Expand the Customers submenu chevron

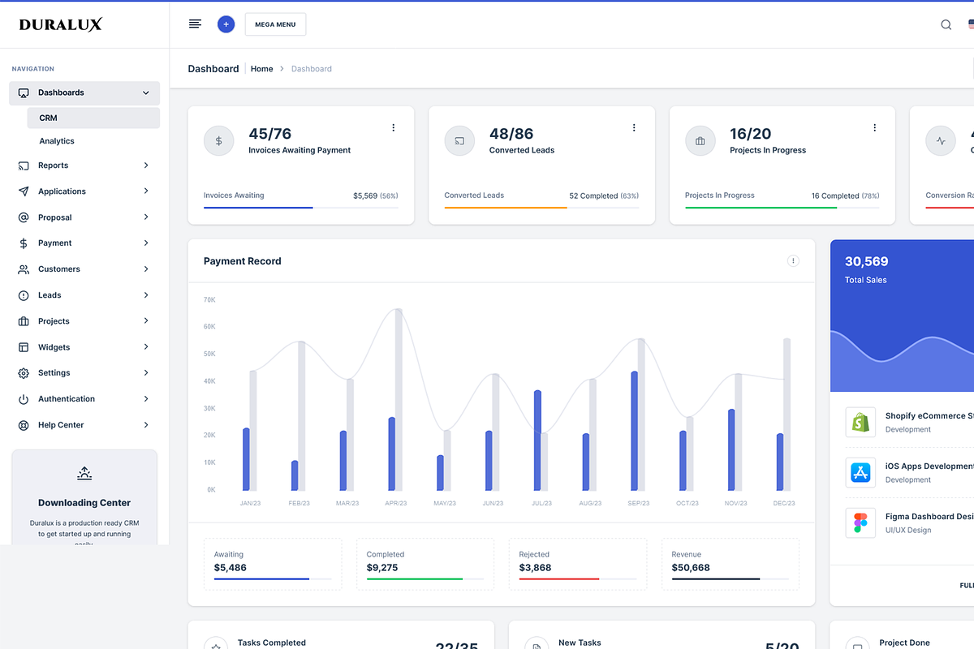146,269
